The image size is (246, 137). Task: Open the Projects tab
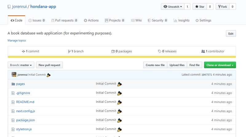[115, 20]
